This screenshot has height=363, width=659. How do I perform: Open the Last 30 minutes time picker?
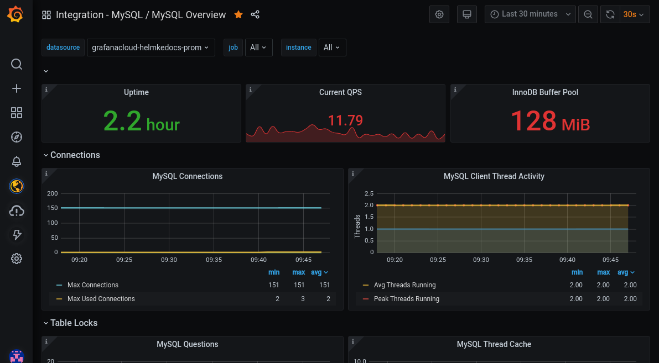[x=530, y=15]
